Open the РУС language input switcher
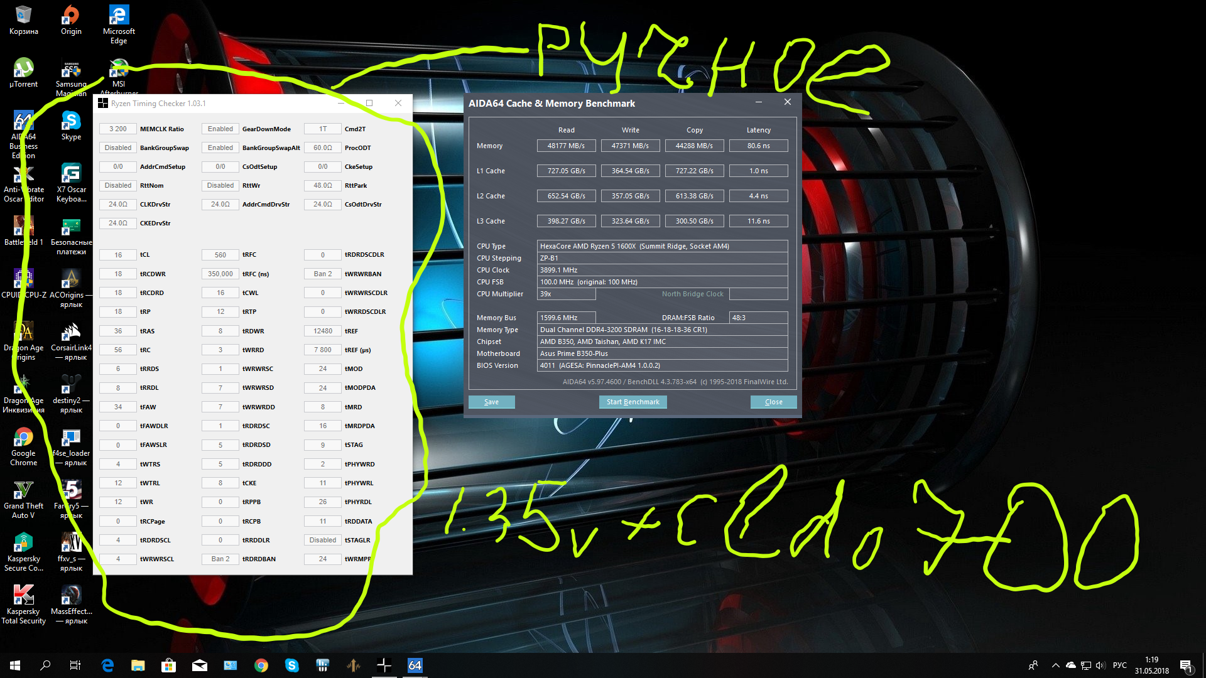Viewport: 1206px width, 678px height. point(1119,665)
